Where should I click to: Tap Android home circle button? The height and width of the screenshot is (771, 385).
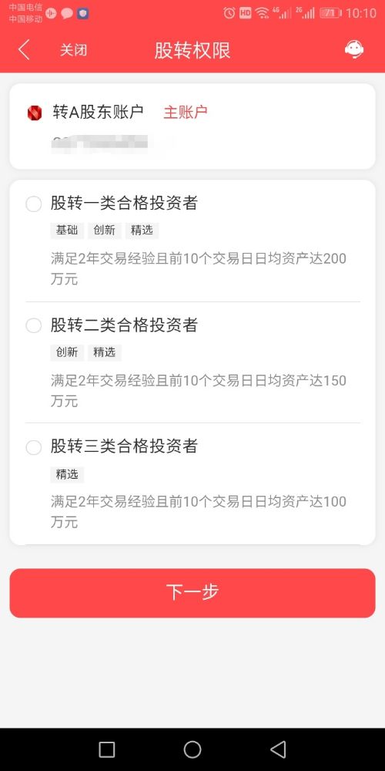pyautogui.click(x=192, y=749)
